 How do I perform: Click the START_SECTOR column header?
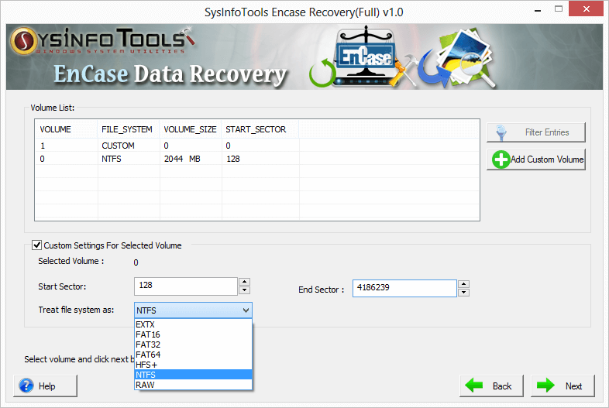(260, 129)
